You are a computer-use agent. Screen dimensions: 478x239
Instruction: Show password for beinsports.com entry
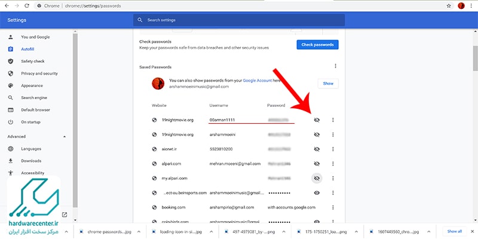pos(317,192)
